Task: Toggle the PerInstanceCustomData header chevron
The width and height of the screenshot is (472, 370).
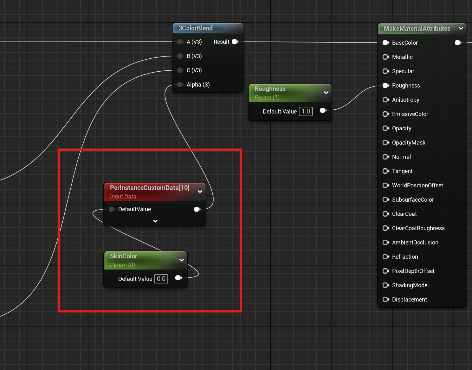Action: 200,191
